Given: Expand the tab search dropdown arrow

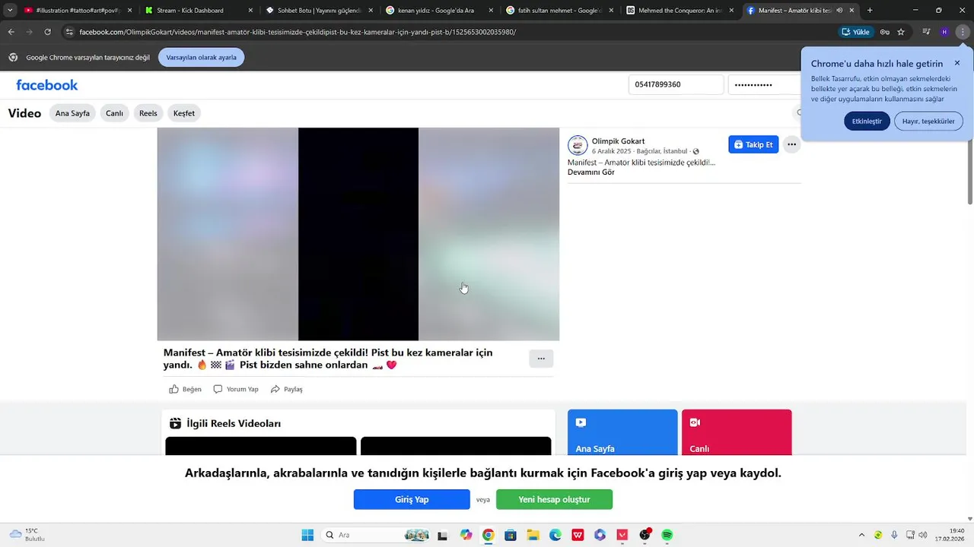Looking at the screenshot, I should [x=9, y=10].
